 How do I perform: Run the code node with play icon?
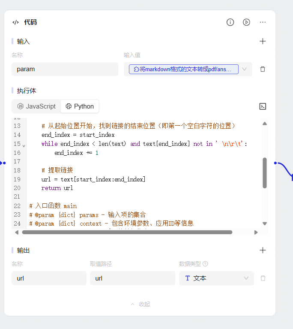pos(246,22)
